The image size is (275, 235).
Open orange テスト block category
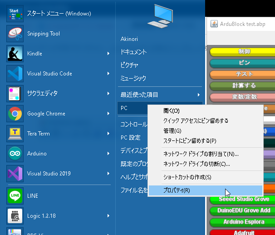click(x=242, y=74)
